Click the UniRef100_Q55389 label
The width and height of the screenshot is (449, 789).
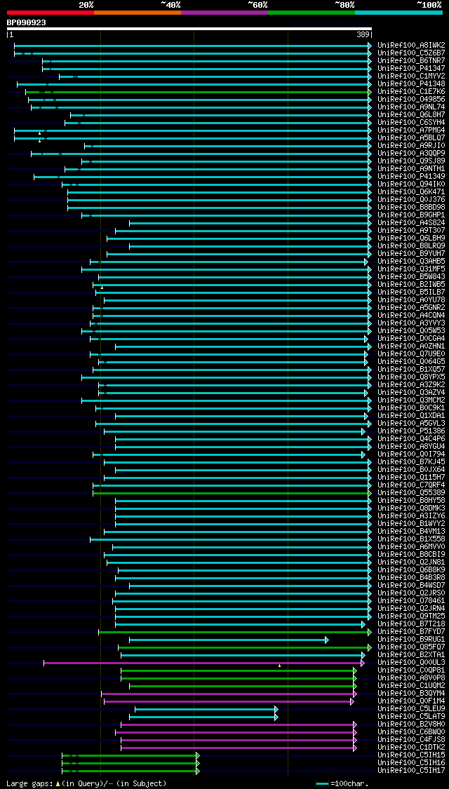click(x=411, y=494)
